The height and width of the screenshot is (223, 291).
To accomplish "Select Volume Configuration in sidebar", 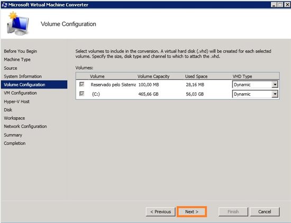I will point(34,85).
